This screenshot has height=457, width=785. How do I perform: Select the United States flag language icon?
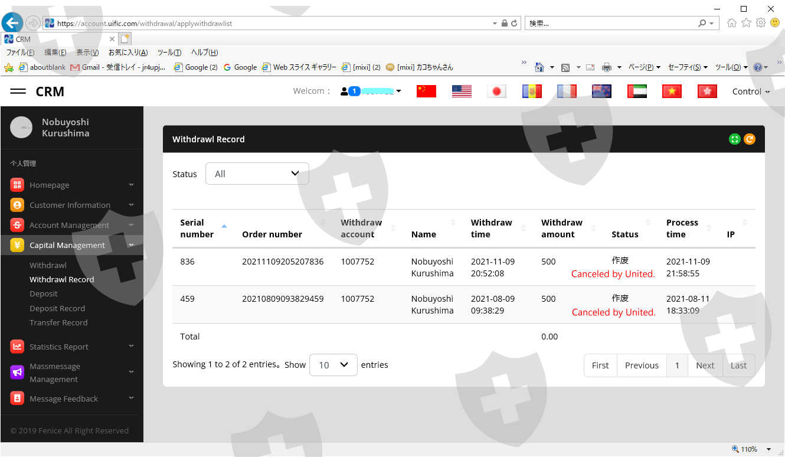click(x=462, y=92)
